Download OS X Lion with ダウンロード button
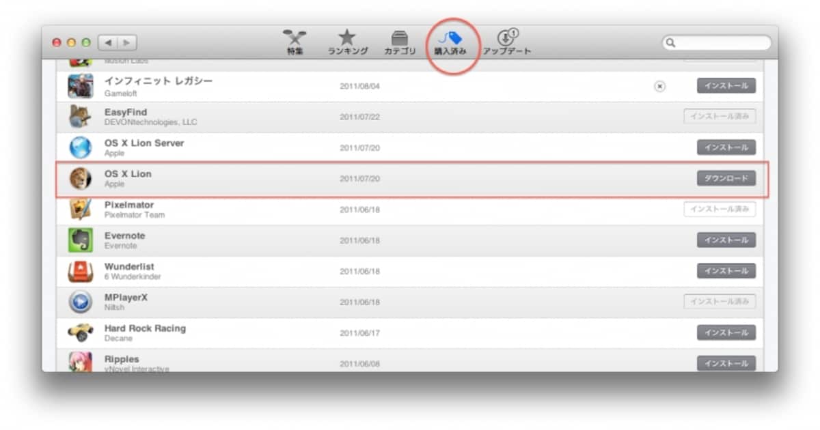 726,178
